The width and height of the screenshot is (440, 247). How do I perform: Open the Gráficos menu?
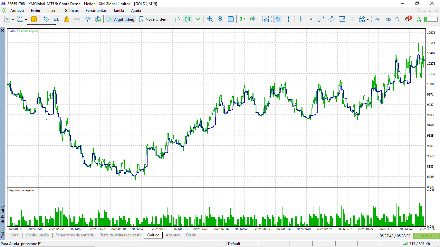72,11
